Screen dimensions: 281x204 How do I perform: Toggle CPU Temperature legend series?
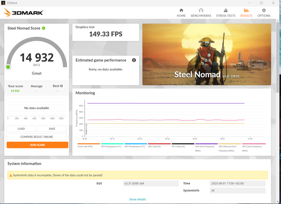point(112,145)
